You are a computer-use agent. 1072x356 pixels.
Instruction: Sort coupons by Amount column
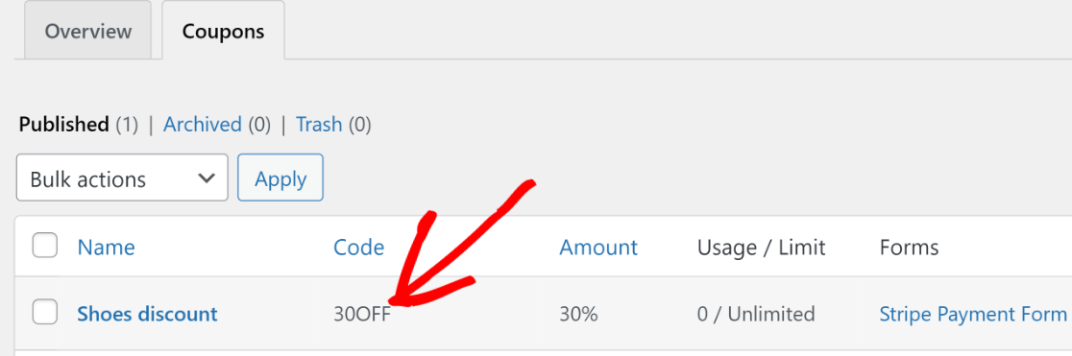(x=598, y=247)
